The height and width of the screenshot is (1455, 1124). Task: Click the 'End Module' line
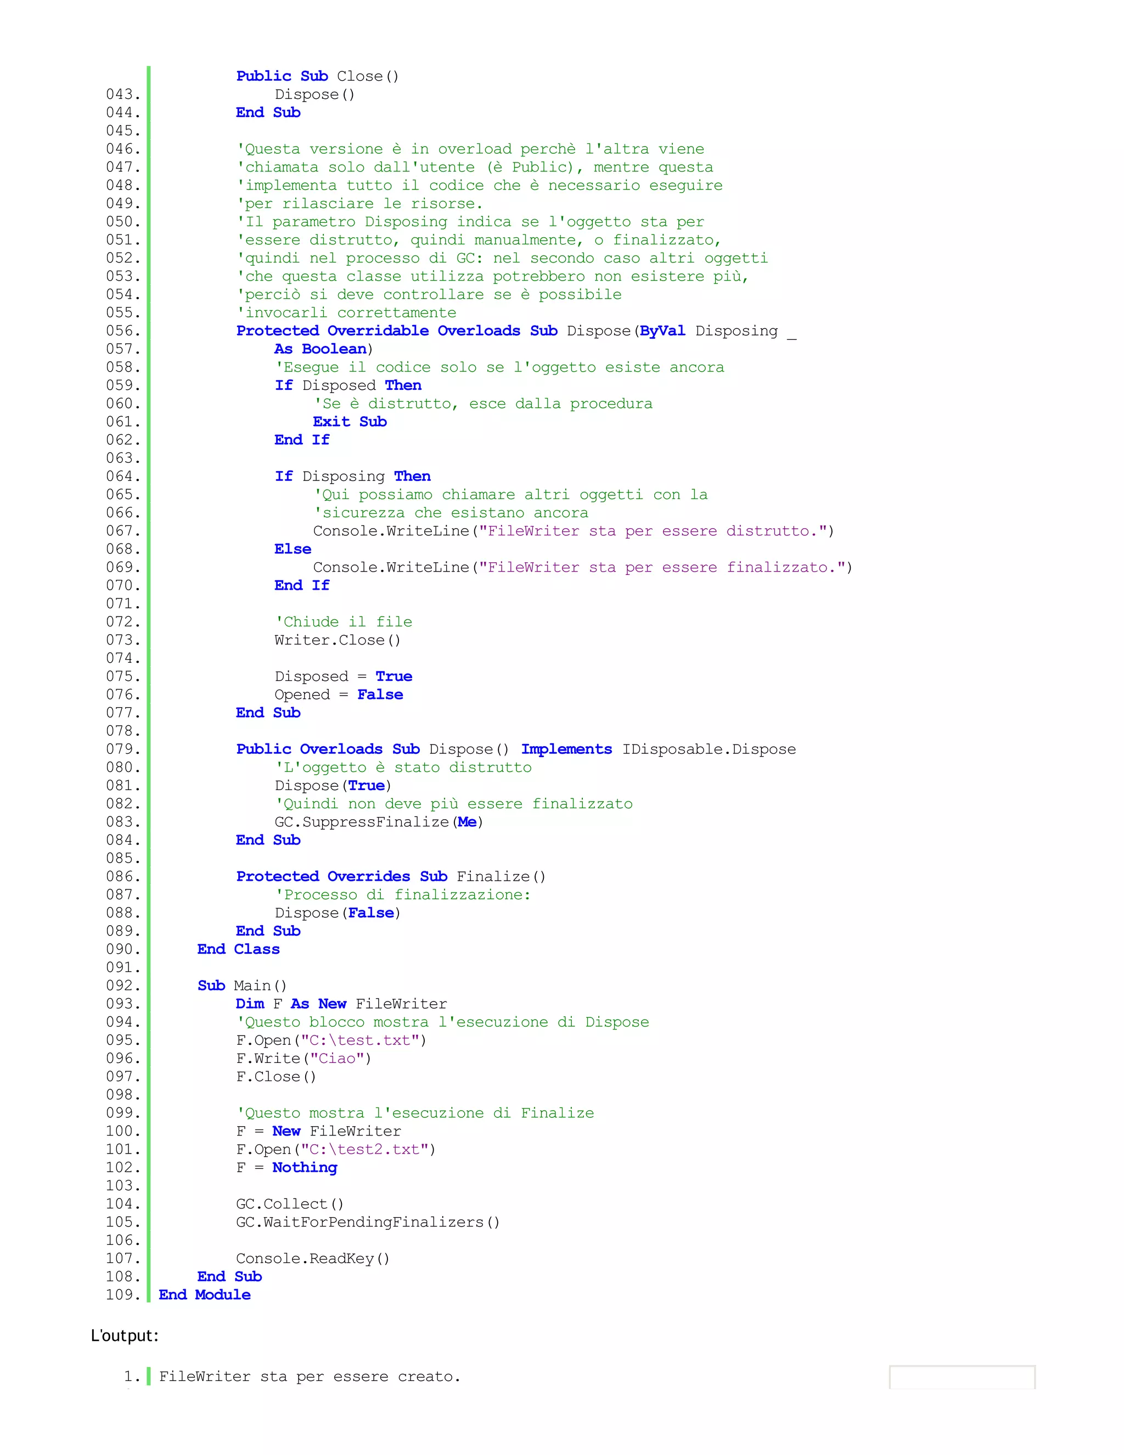pos(204,1295)
